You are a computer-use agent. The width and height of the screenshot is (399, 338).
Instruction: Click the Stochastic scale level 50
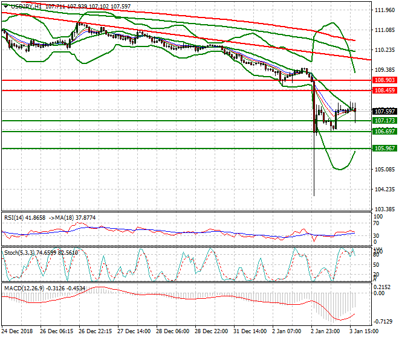coord(376,265)
